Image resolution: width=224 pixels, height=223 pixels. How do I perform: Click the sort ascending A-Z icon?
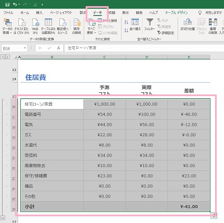pyautogui.click(x=127, y=22)
